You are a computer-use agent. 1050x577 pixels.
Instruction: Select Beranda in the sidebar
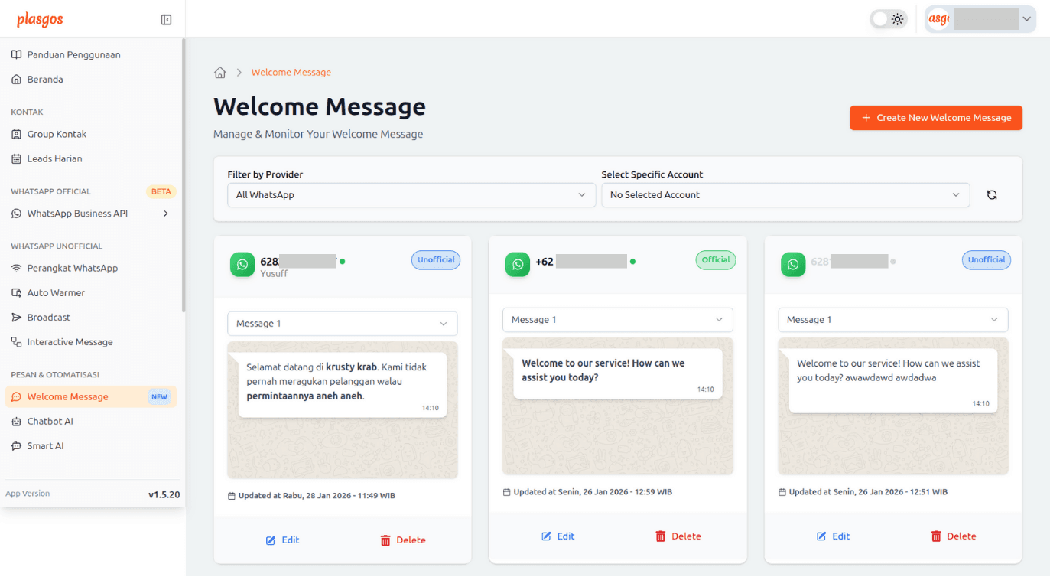(x=47, y=79)
